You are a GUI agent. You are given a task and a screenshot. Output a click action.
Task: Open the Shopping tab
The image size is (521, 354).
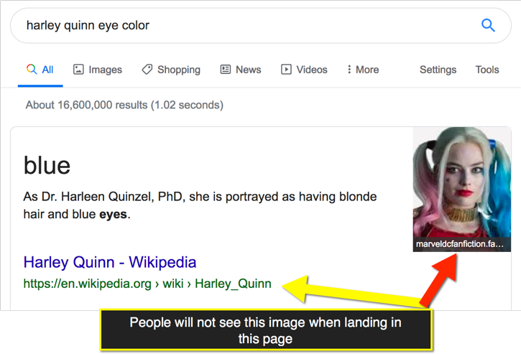point(171,70)
